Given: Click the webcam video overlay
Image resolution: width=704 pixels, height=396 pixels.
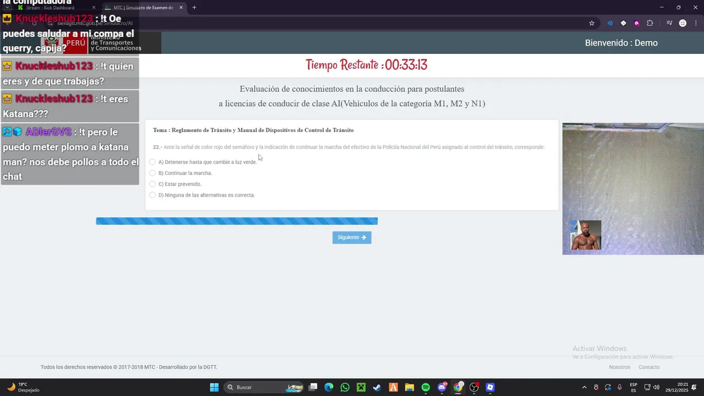Looking at the screenshot, I should pos(633,189).
